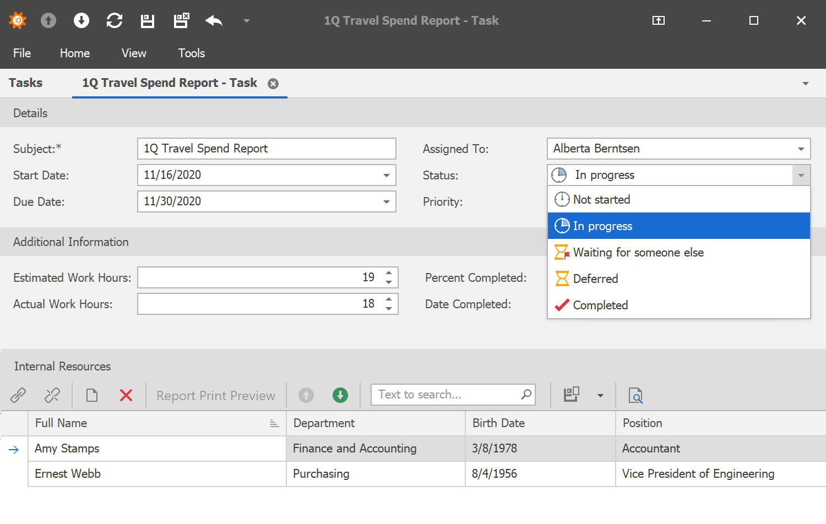This screenshot has width=826, height=524.
Task: Open grid print preview icon
Action: pyautogui.click(x=635, y=395)
